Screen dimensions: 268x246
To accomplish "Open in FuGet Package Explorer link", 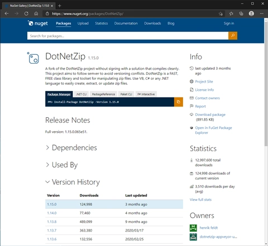I will click(213, 130).
